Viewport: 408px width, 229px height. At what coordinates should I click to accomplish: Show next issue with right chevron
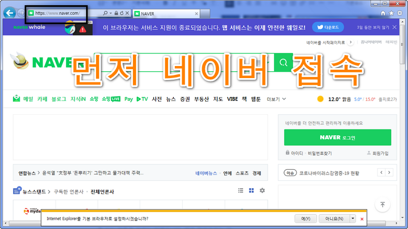coord(389,172)
